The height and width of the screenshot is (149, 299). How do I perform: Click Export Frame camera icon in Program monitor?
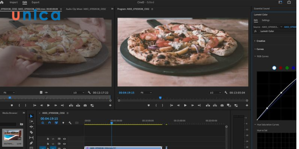point(222,105)
